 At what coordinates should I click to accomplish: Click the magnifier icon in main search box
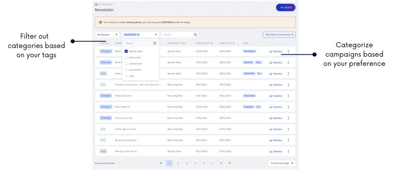195,35
